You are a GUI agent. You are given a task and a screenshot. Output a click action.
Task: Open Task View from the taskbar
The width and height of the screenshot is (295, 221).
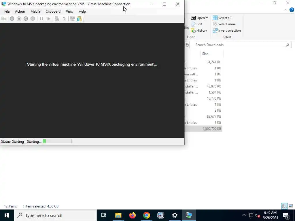pos(104,215)
